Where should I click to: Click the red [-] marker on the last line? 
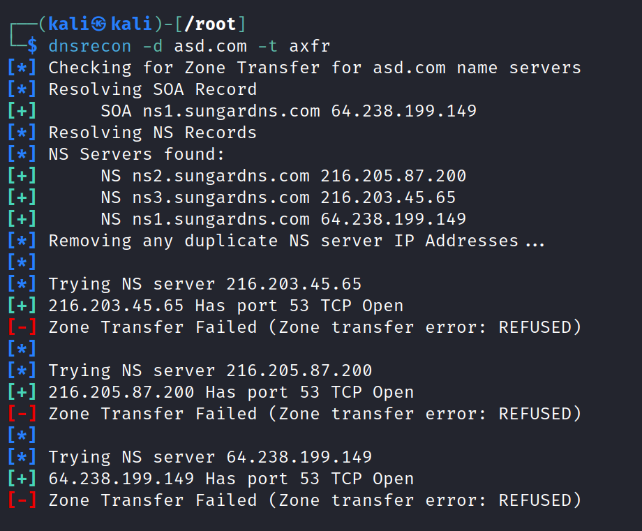click(22, 500)
